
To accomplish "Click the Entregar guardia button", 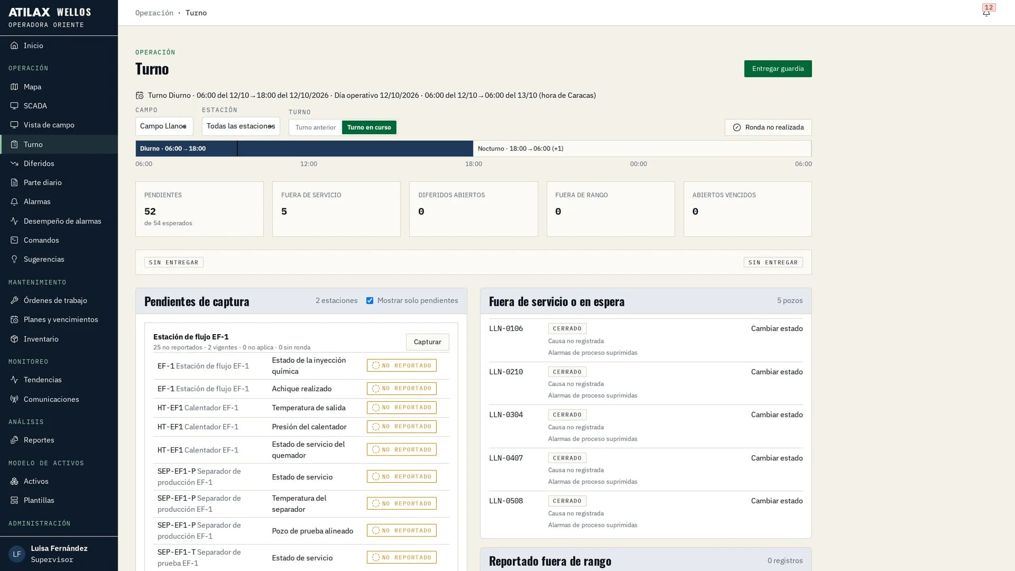I will (778, 69).
